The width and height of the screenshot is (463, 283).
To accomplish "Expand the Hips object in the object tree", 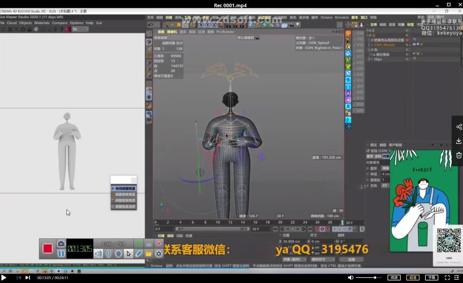I will (369, 59).
